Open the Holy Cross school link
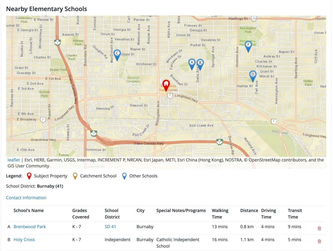Screen dimensions: 333x251 (24, 240)
